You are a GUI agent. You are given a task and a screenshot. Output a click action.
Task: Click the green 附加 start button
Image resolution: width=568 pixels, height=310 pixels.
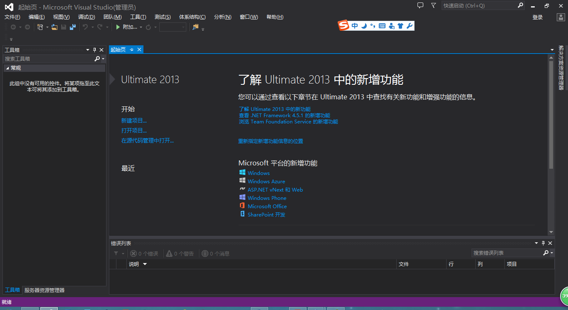[126, 27]
